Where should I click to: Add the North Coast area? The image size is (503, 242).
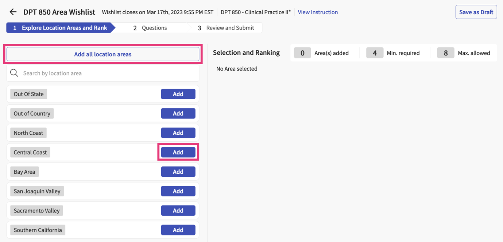pyautogui.click(x=178, y=132)
